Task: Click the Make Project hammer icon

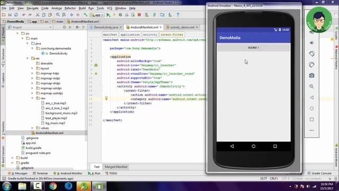Action: pyautogui.click(x=86, y=15)
